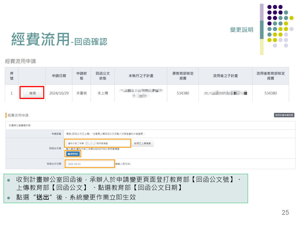Focus the 回函公文號 text input field
Viewport: 300px width, 225px height.
point(98,144)
